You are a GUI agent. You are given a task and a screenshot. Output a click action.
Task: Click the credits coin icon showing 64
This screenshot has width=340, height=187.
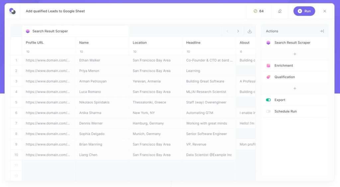point(255,11)
